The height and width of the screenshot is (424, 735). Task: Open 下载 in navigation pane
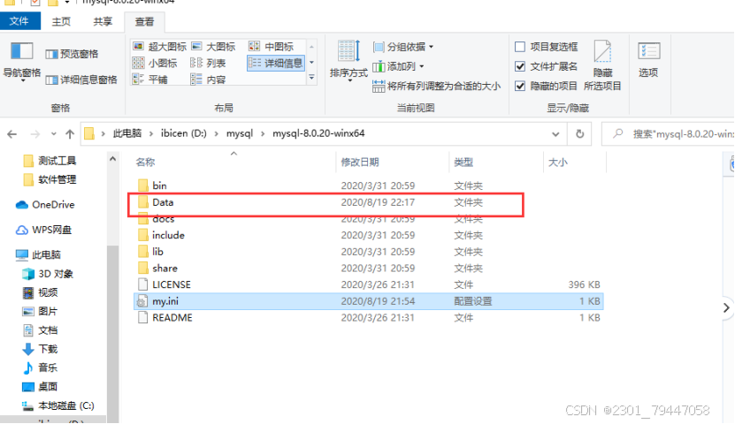(x=40, y=349)
